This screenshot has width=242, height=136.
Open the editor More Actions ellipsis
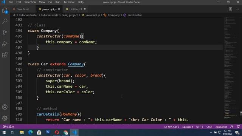237,9
